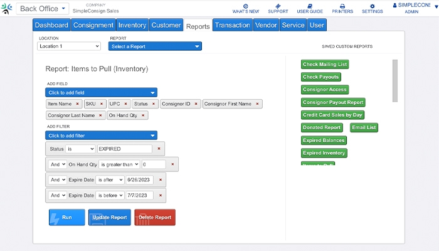
Task: Expand the Click to add field dropdown
Action: tap(101, 92)
